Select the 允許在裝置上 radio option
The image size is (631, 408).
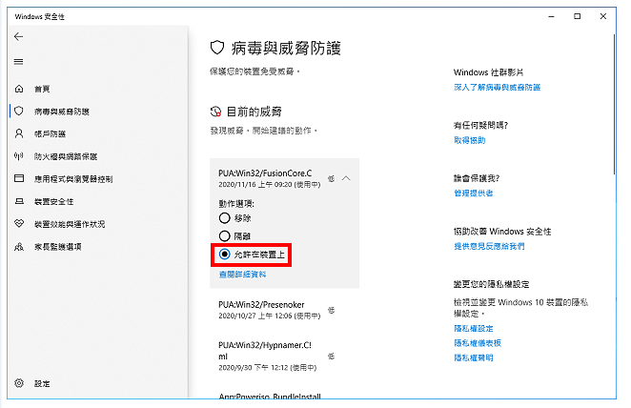pos(225,254)
